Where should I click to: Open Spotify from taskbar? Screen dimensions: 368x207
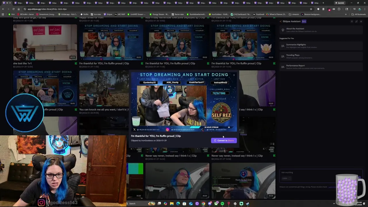coord(222,204)
